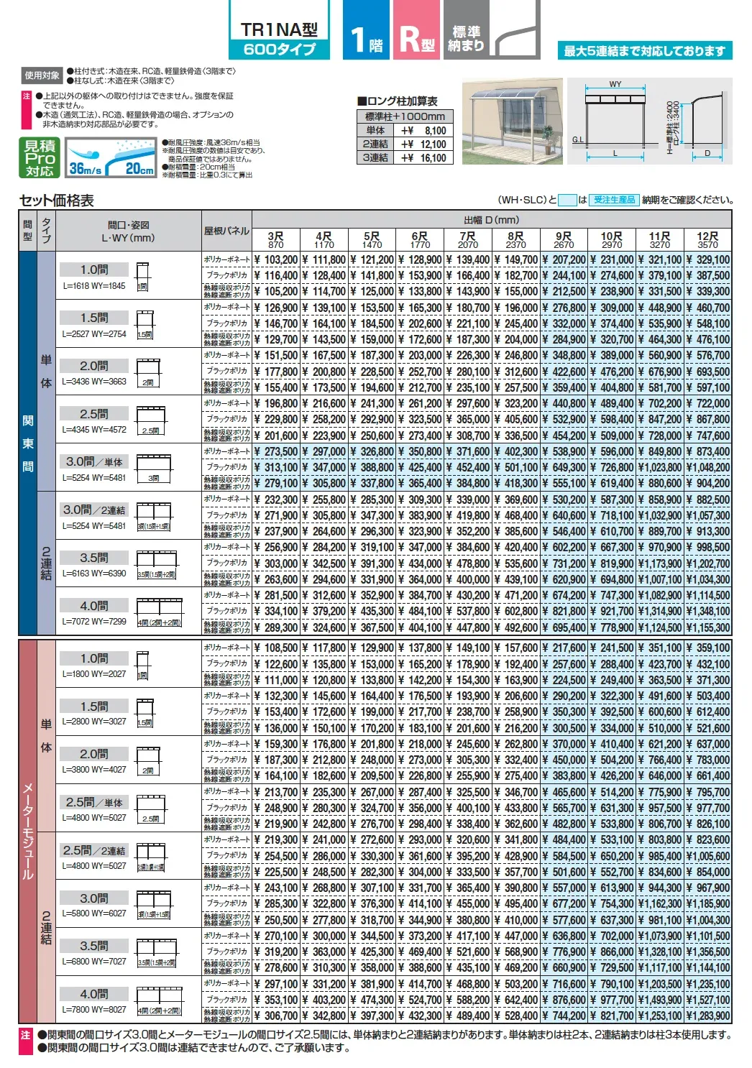752x1068 pixels.
Task: Click the frontage diagram in the 2.5間/単体 row
Action: tap(151, 809)
